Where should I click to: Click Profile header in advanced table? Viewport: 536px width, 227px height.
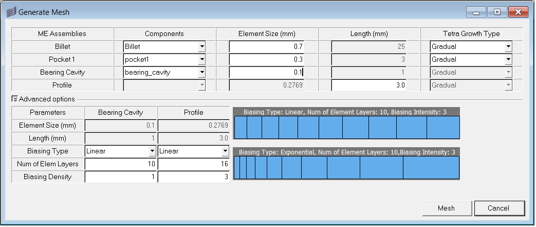click(194, 112)
